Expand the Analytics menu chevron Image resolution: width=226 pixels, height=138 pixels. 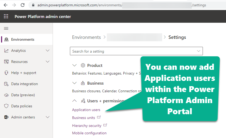(x=48, y=50)
